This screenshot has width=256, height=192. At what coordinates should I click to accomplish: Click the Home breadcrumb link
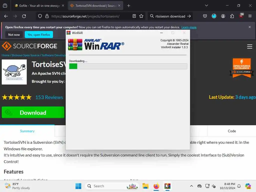coord(6,55)
